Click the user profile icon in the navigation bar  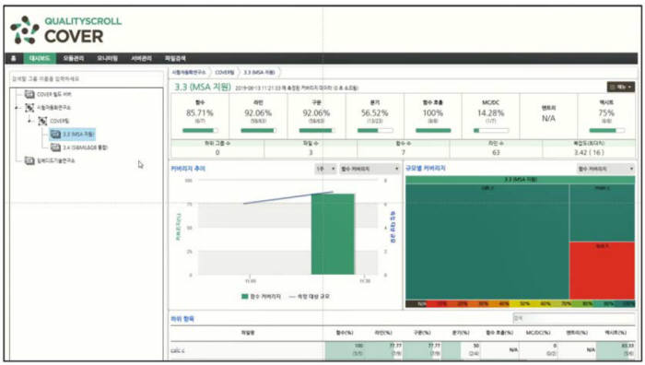click(14, 58)
